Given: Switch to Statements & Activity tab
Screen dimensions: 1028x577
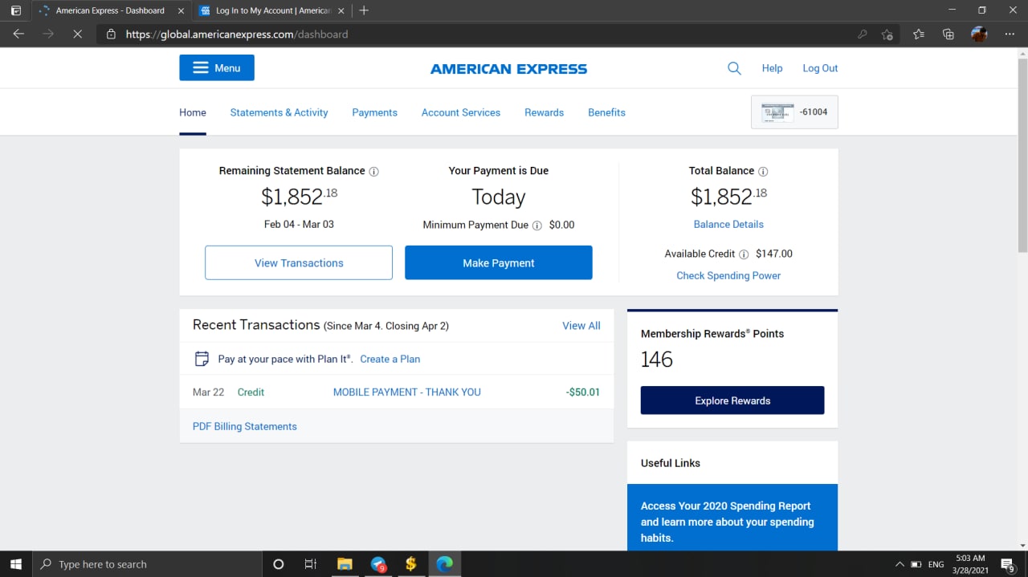Looking at the screenshot, I should pyautogui.click(x=279, y=112).
